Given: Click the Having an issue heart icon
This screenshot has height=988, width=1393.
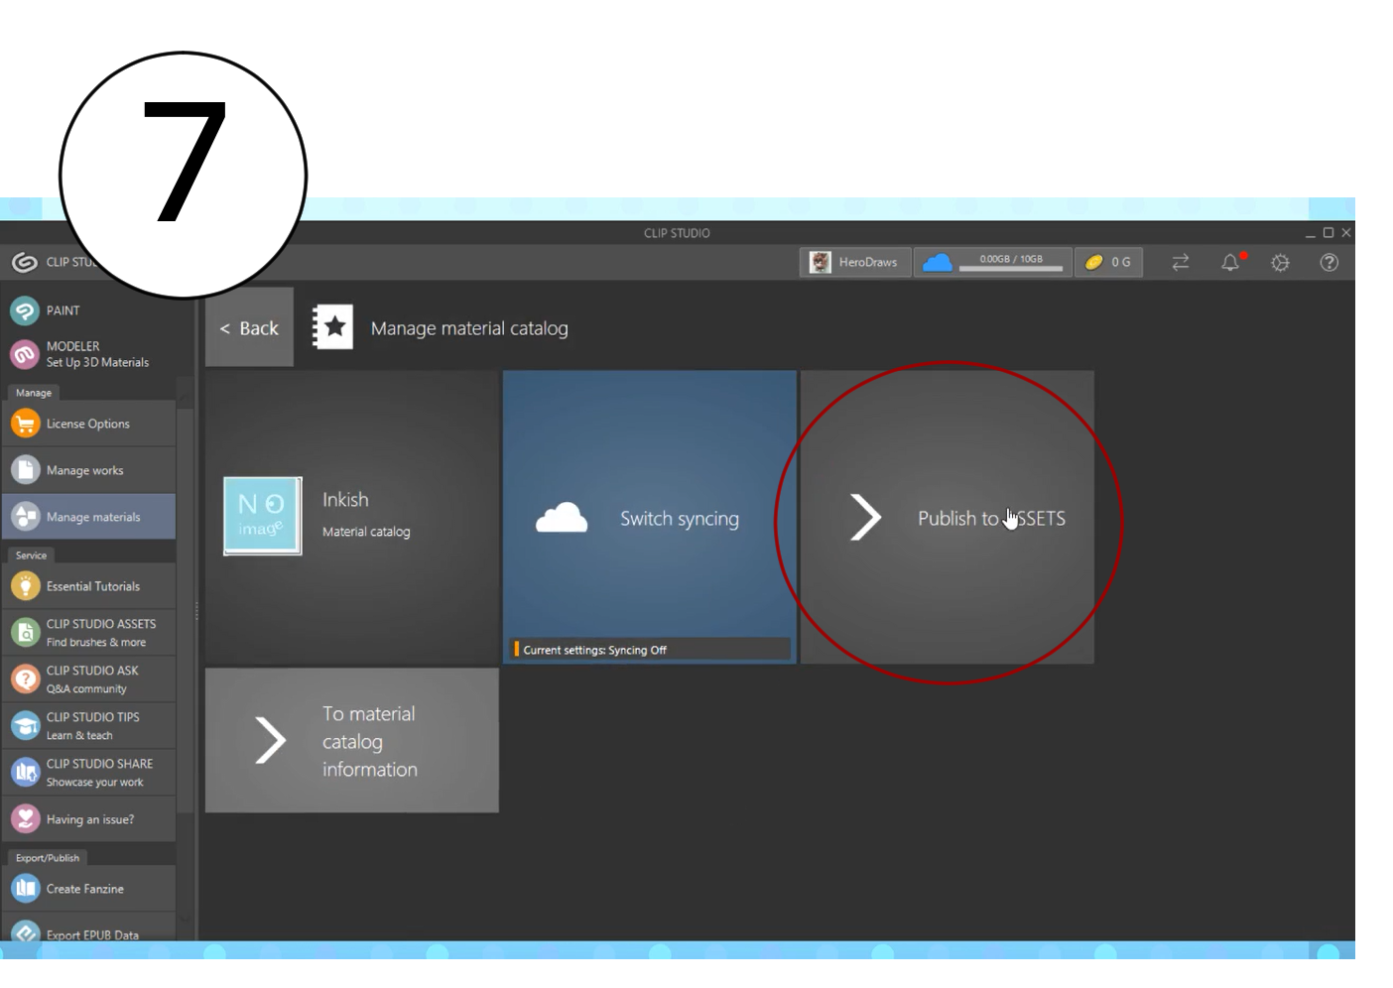Looking at the screenshot, I should [x=25, y=819].
